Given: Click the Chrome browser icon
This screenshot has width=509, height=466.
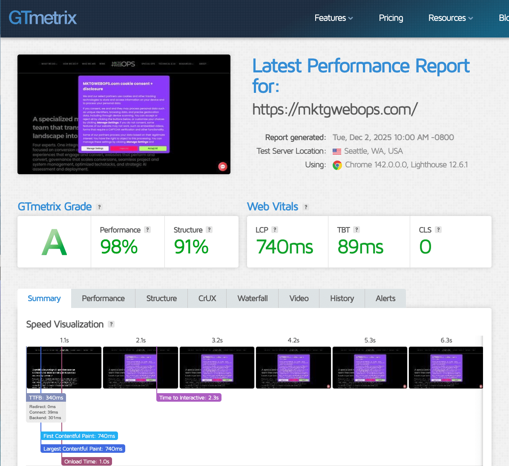Looking at the screenshot, I should [337, 165].
